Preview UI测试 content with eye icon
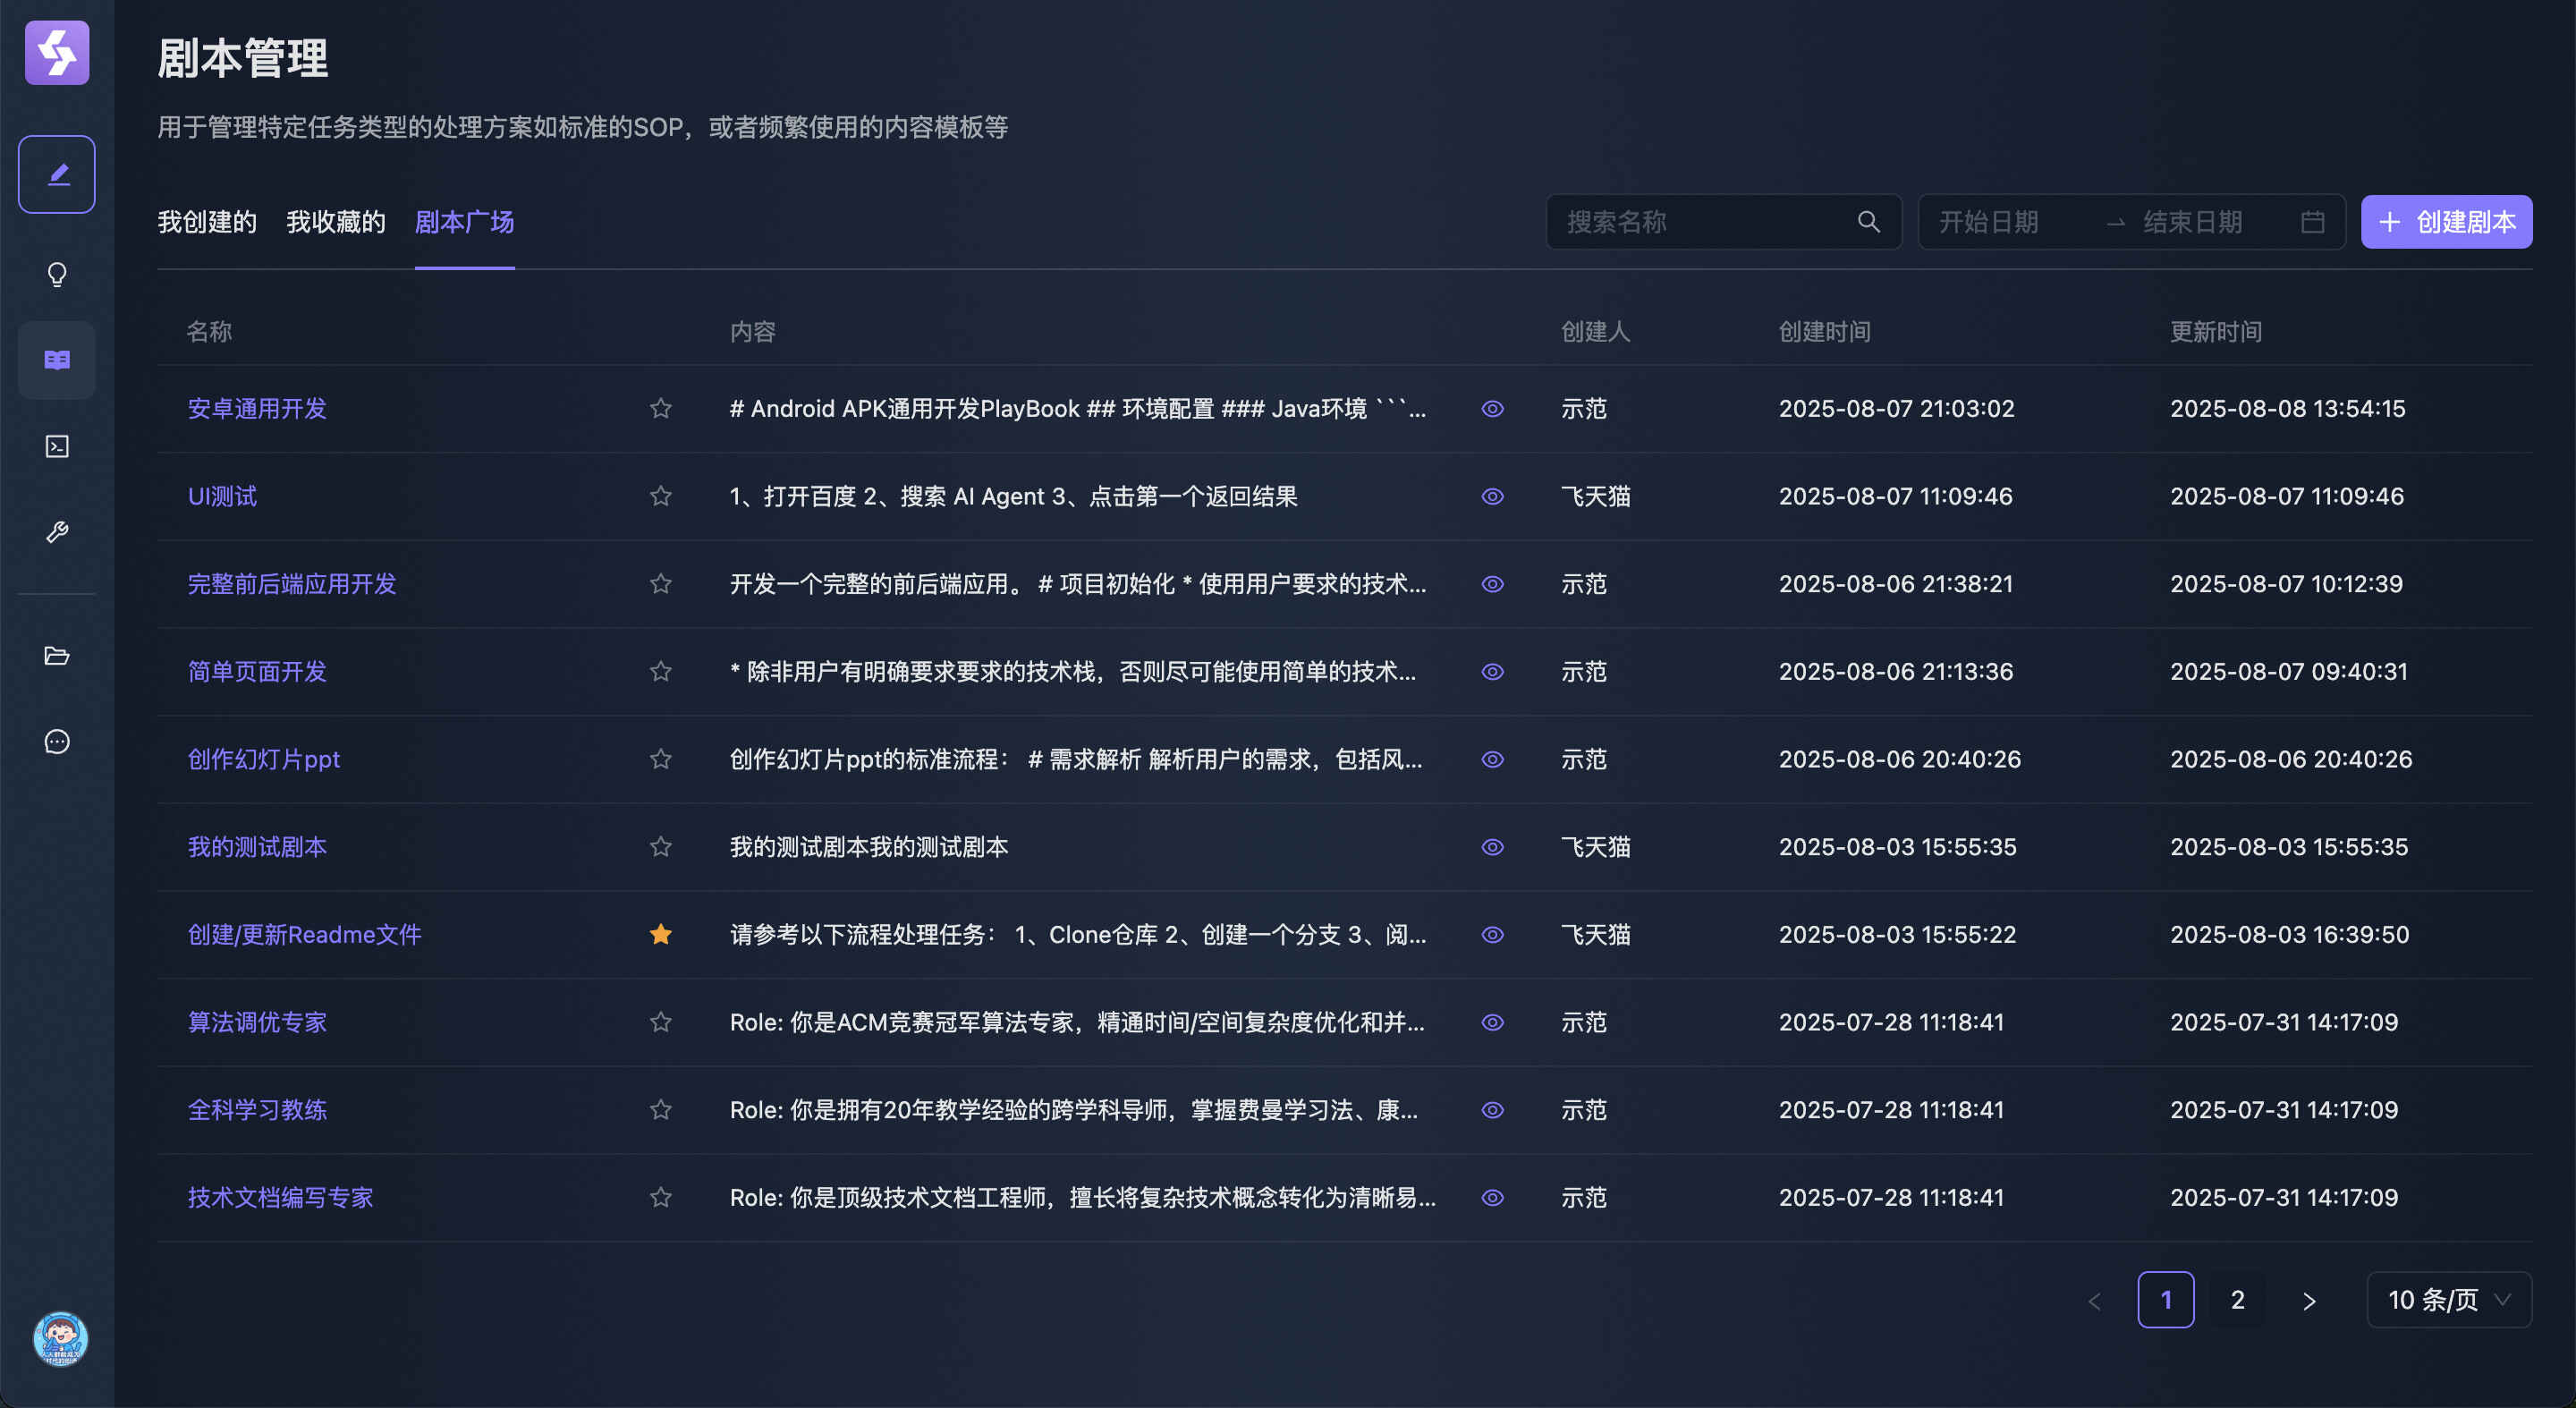Screen dimensions: 2576x1408 click(x=1492, y=496)
